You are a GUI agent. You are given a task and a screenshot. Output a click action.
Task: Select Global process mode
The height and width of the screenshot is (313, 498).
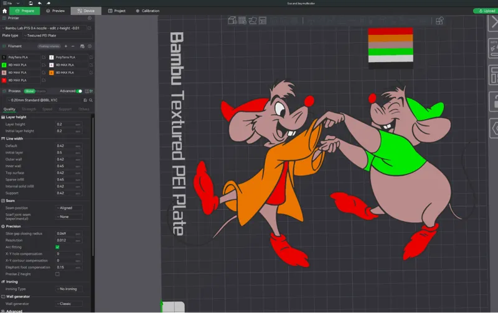(x=29, y=91)
